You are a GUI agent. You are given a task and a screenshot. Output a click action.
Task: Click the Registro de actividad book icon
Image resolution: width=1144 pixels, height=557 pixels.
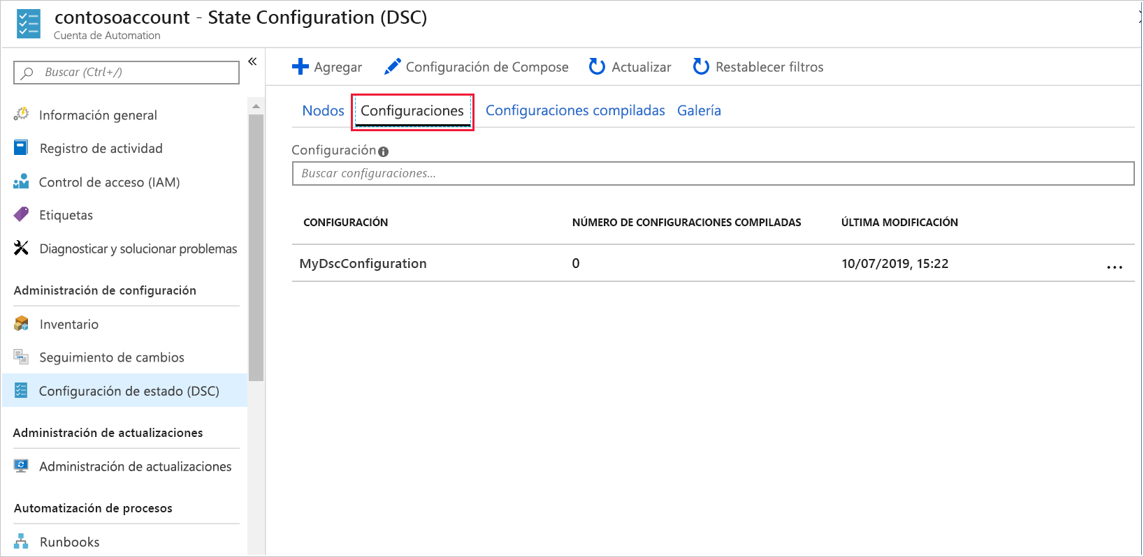tap(22, 147)
